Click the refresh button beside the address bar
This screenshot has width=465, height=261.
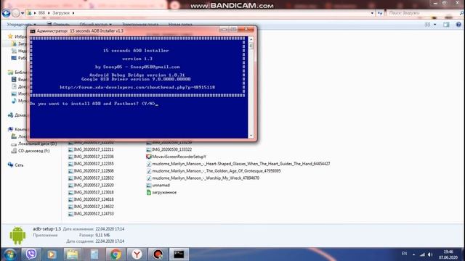pyautogui.click(x=380, y=13)
